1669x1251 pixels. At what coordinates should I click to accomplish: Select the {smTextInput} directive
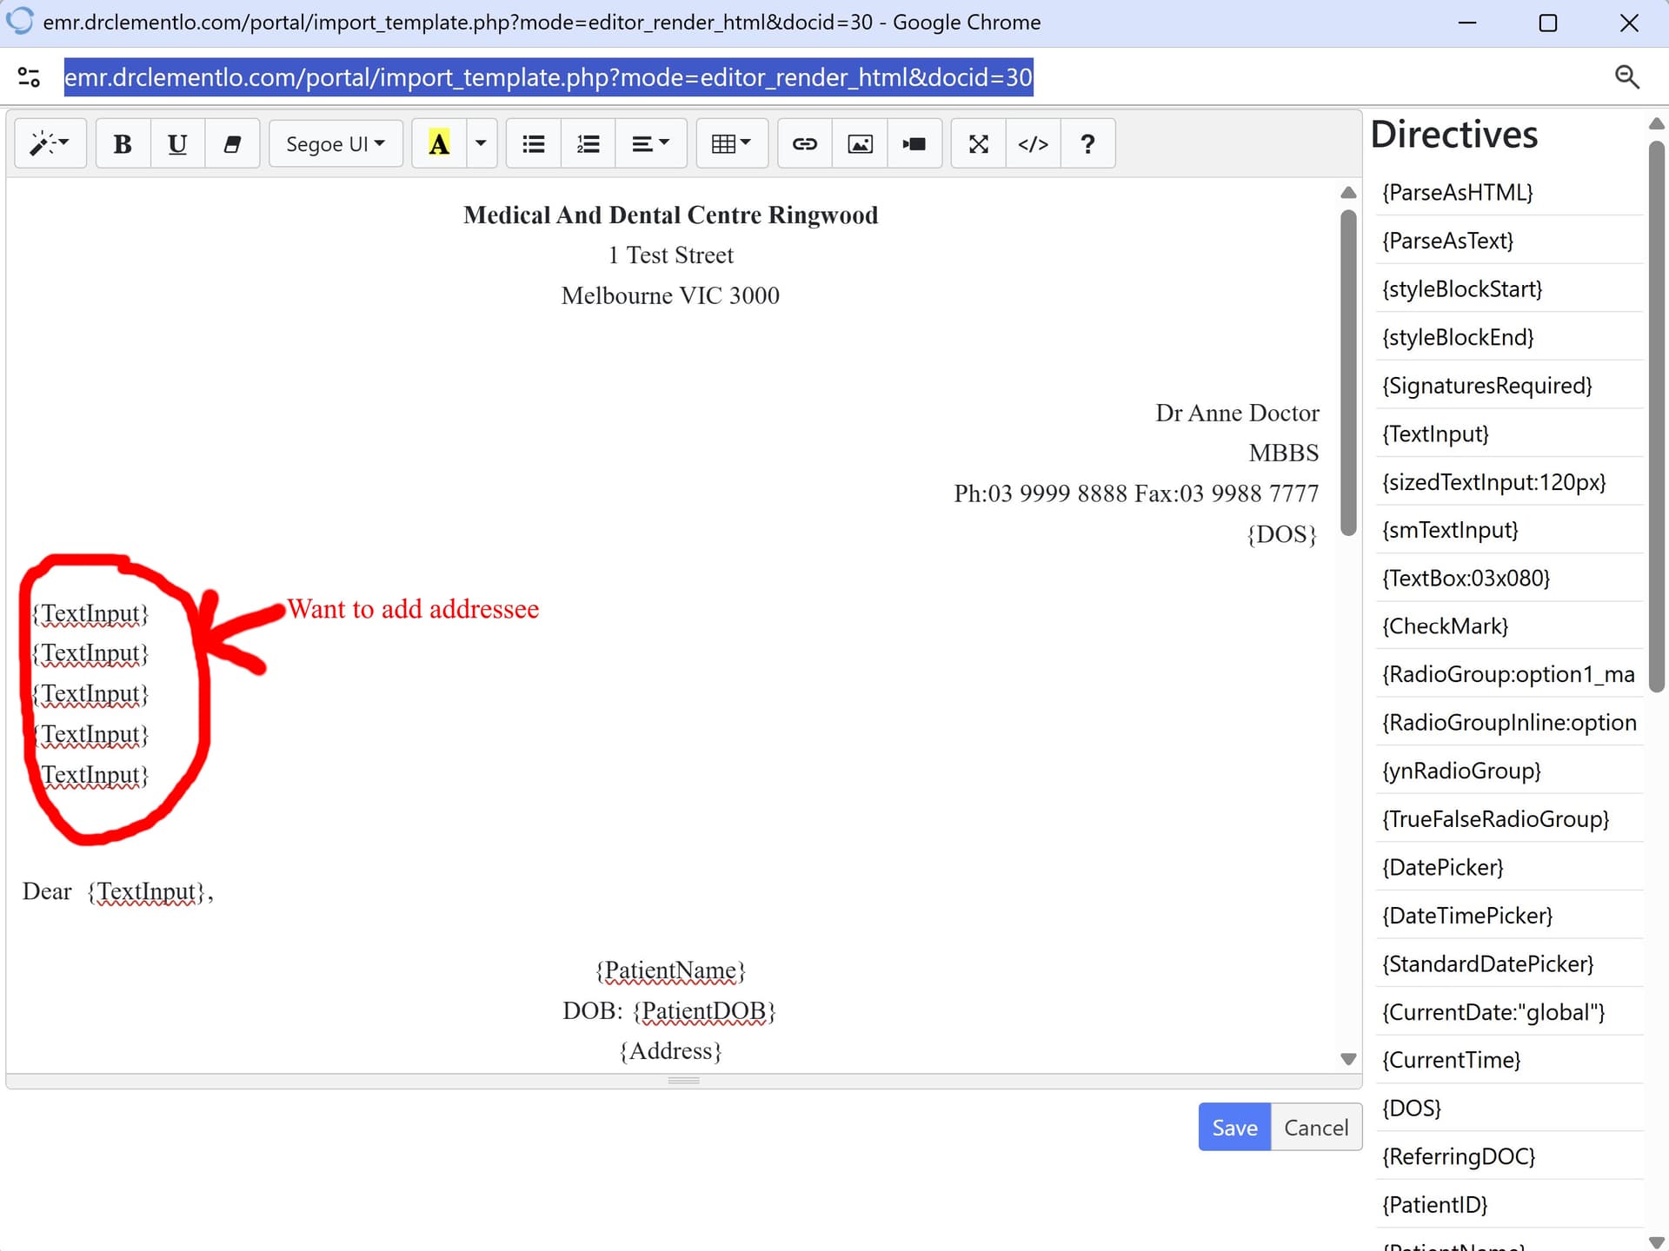coord(1509,529)
